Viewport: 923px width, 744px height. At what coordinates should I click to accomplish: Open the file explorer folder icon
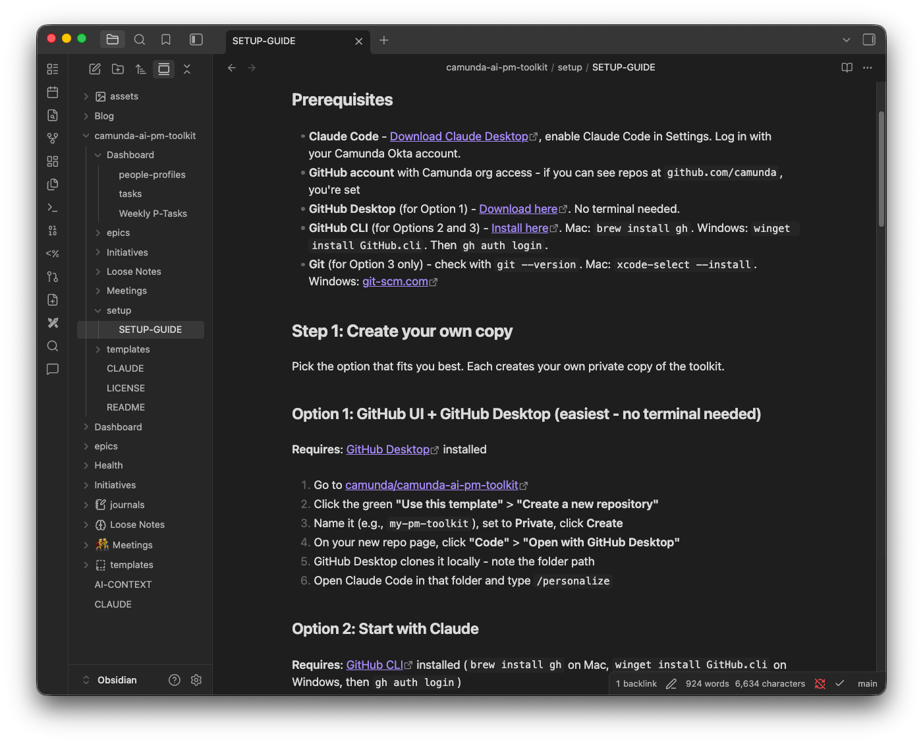113,40
